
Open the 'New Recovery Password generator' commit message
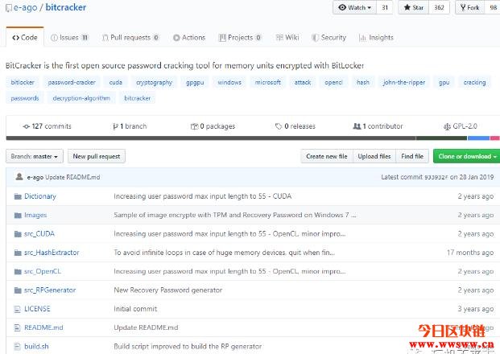(x=167, y=290)
